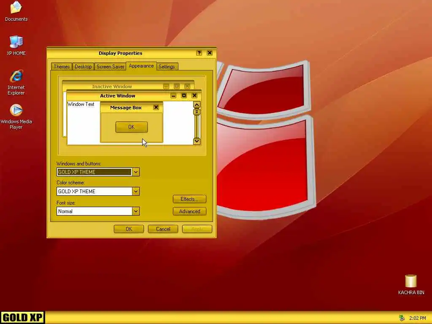Click the system tray network icon
The width and height of the screenshot is (432, 324).
click(402, 318)
